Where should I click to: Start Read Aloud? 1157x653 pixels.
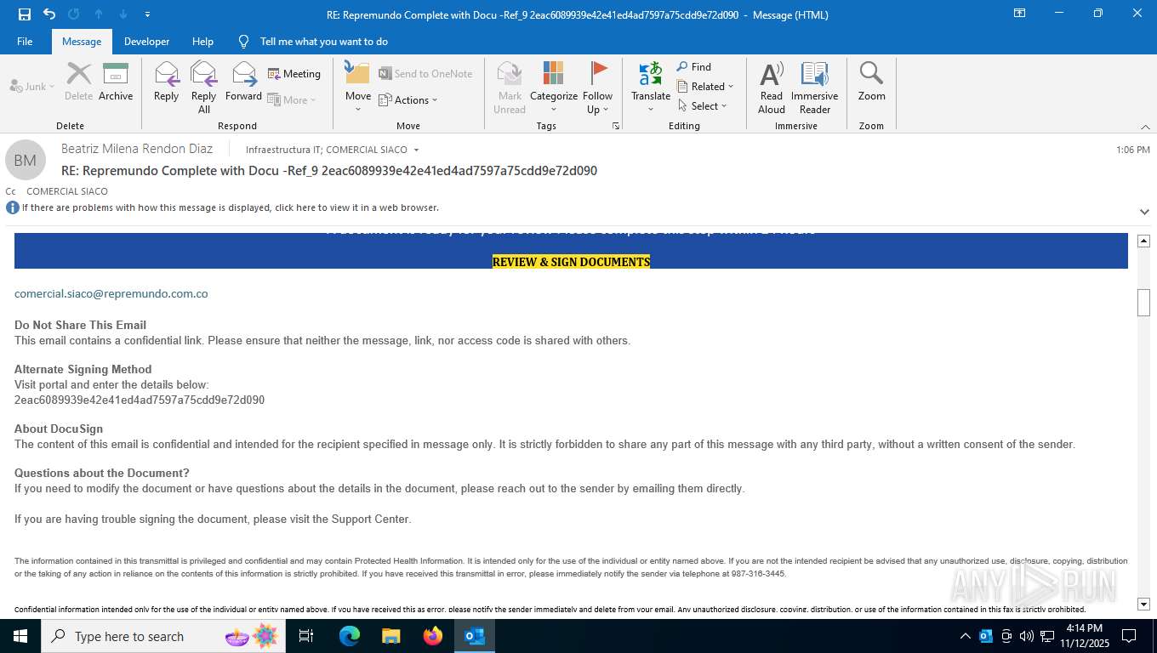point(772,87)
